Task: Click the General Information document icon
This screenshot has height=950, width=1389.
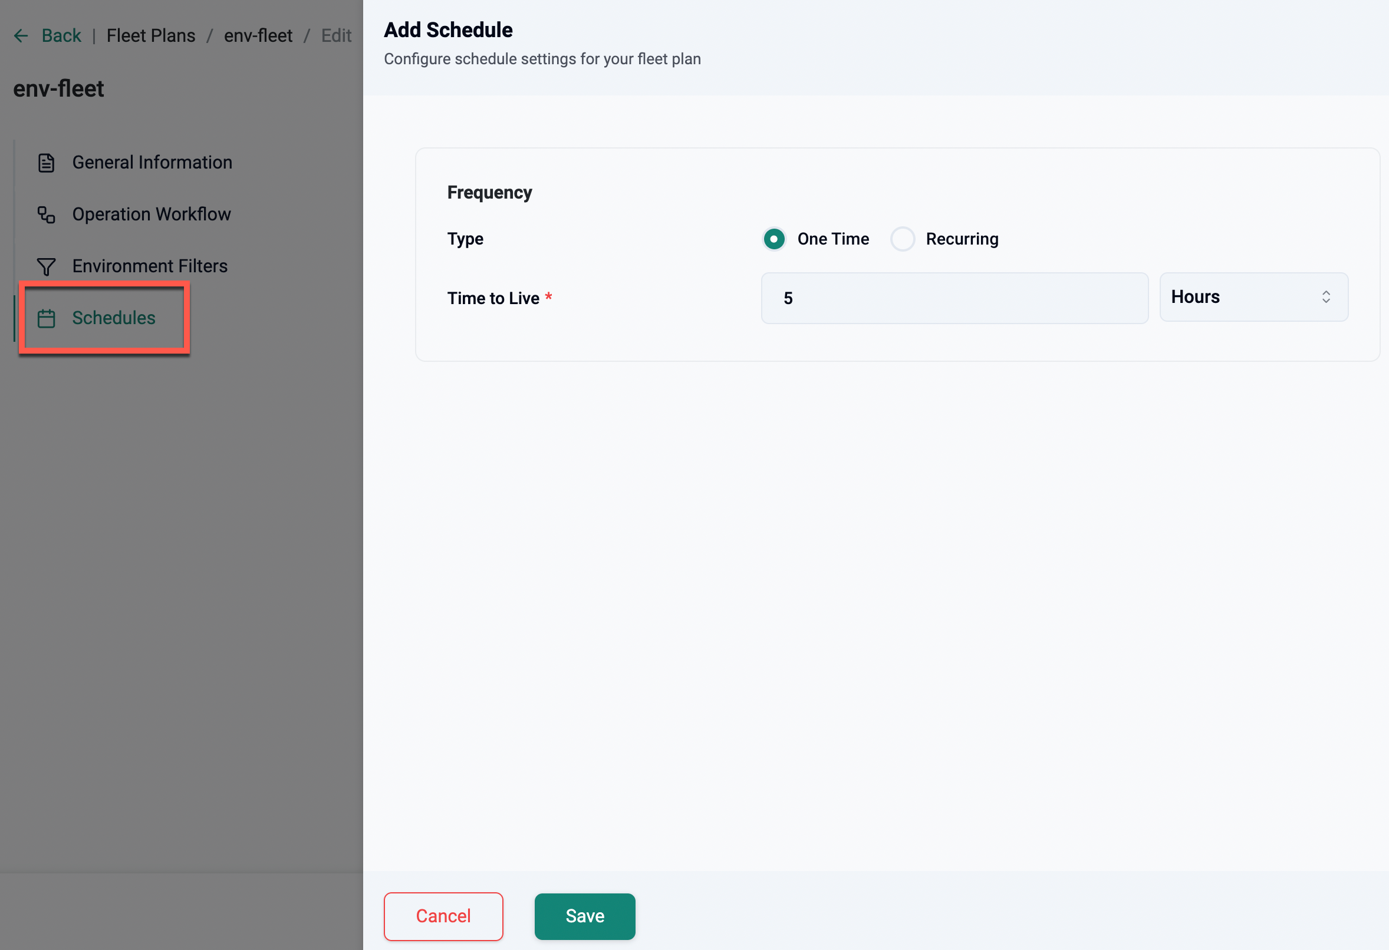Action: [46, 163]
